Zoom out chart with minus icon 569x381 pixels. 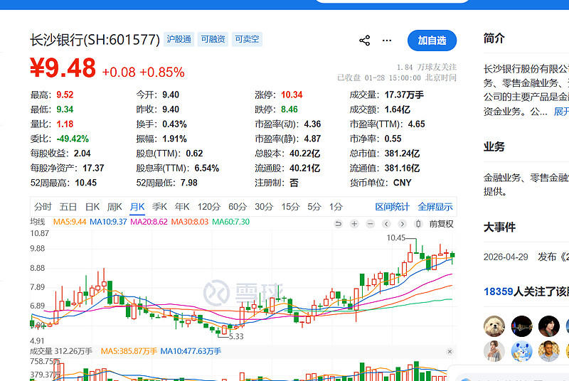pyautogui.click(x=370, y=224)
